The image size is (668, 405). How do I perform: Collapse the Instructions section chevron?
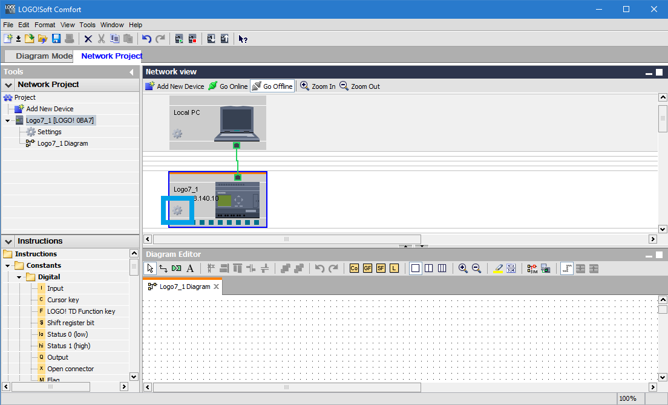(8, 241)
